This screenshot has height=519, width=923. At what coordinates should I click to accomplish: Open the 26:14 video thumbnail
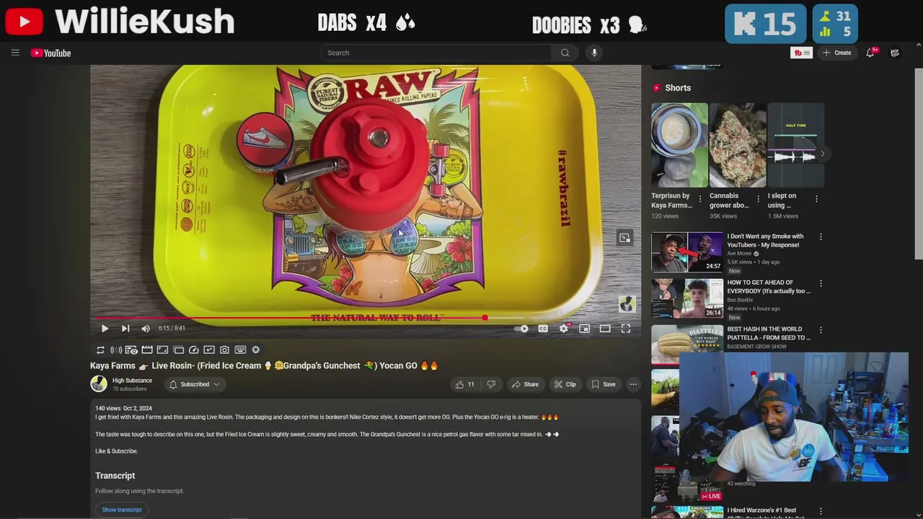pyautogui.click(x=687, y=298)
